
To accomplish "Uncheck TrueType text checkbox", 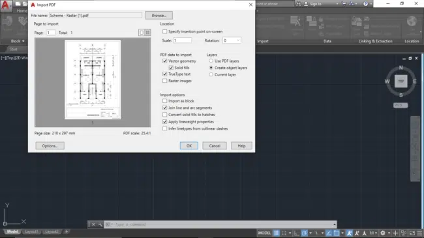I will coord(164,74).
